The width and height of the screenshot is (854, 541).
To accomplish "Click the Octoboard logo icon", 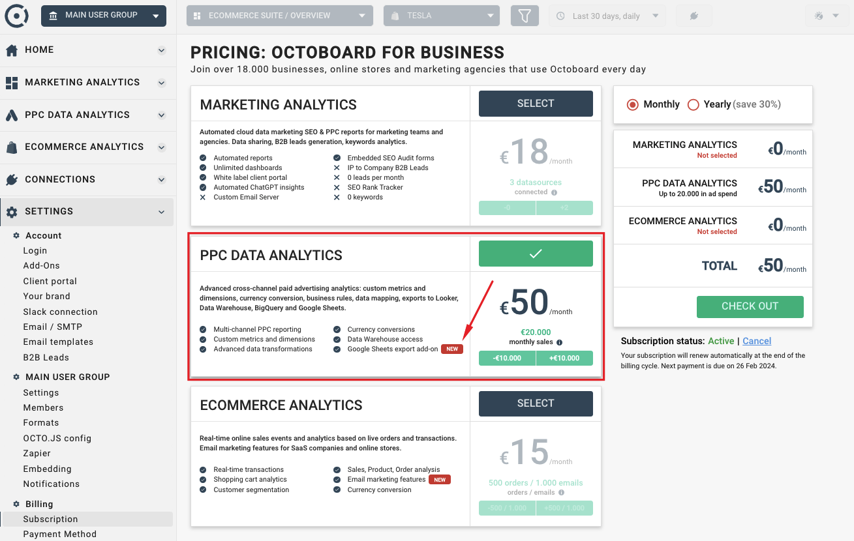I will point(16,16).
